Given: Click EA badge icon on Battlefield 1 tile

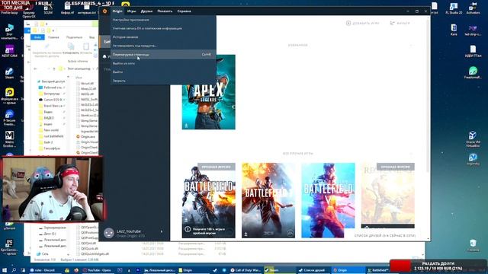Looking at the screenshot, I should click(290, 234).
